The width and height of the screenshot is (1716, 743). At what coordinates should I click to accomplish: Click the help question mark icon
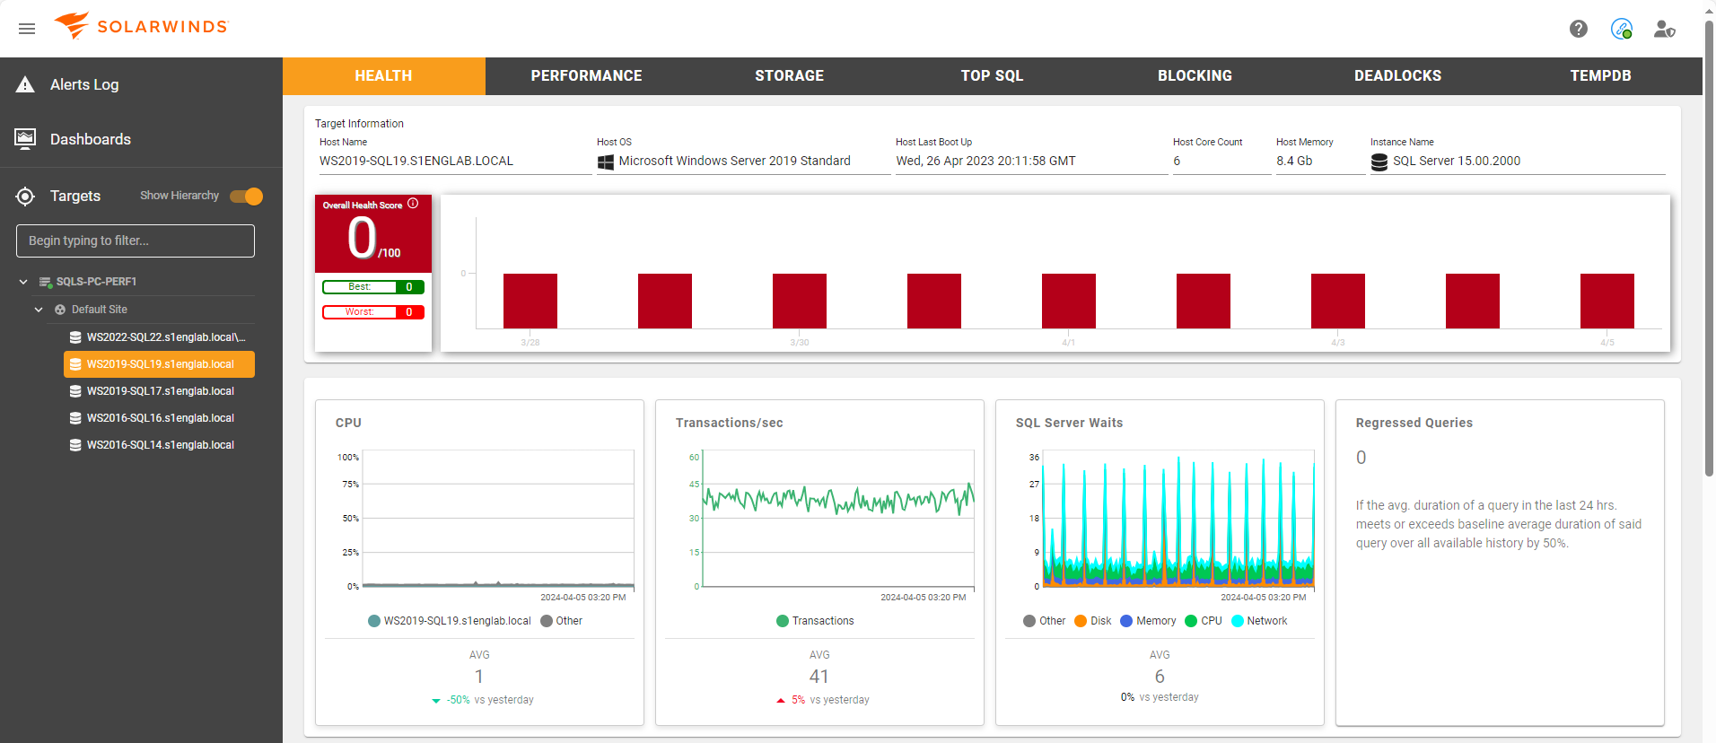(x=1578, y=29)
